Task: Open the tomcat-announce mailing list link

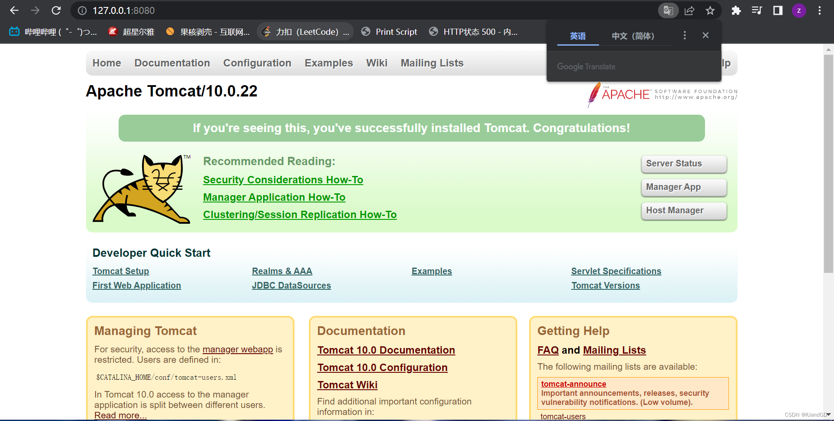Action: coord(573,384)
